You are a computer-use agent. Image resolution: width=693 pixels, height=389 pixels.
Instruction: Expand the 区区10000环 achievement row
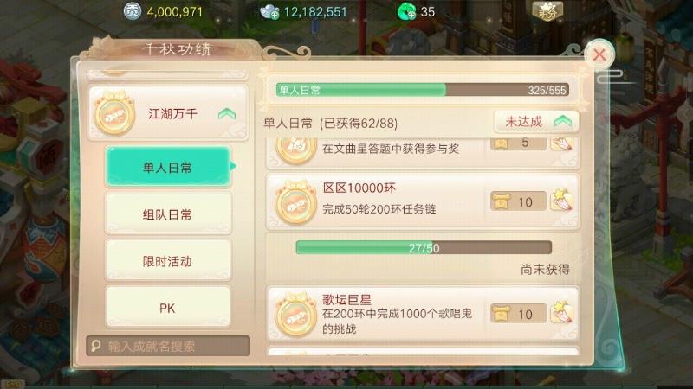click(x=423, y=201)
